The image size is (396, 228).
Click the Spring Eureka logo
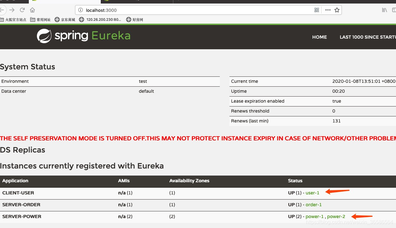coord(83,36)
